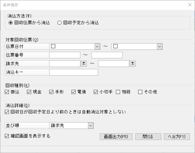Open the end 請求先 lookup arrow button
The height and width of the screenshot is (153, 195).
[x=133, y=64]
